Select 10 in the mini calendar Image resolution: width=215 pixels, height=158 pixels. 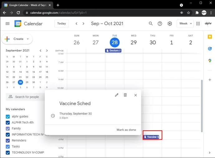pos(40,67)
